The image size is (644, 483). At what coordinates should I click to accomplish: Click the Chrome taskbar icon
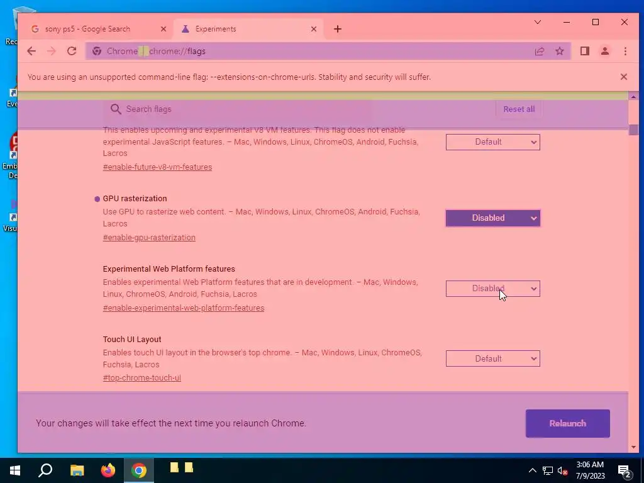tap(139, 470)
